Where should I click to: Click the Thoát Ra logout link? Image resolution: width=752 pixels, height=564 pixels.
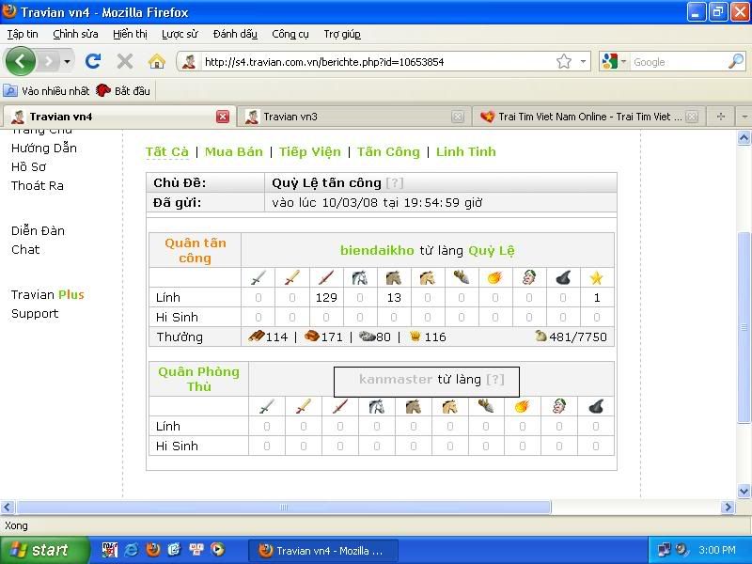[x=38, y=185]
